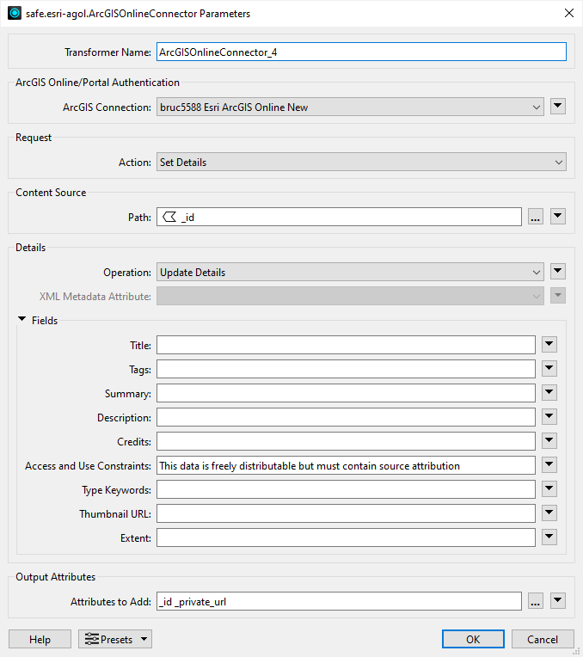
Task: Expand the Action dropdown showing Set Details
Action: click(x=361, y=162)
